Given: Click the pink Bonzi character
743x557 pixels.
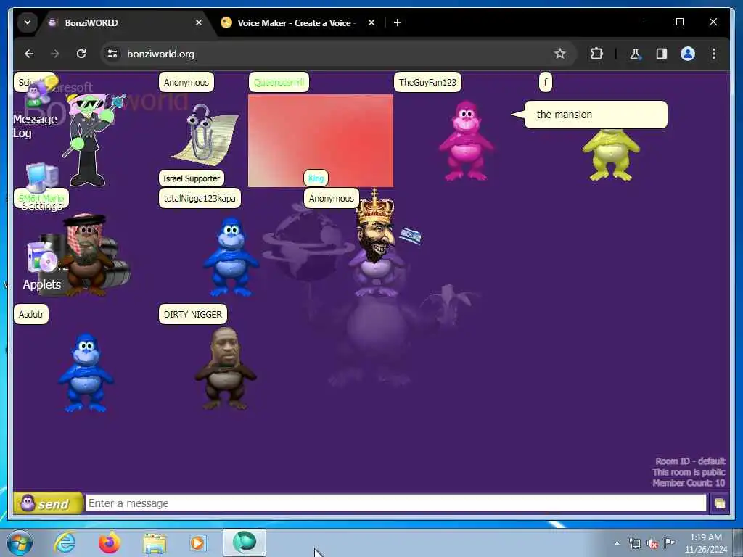Looking at the screenshot, I should 466,141.
